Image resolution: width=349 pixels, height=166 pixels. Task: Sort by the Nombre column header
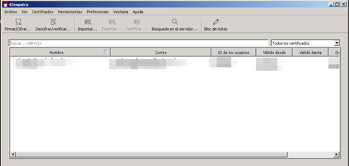coord(60,53)
